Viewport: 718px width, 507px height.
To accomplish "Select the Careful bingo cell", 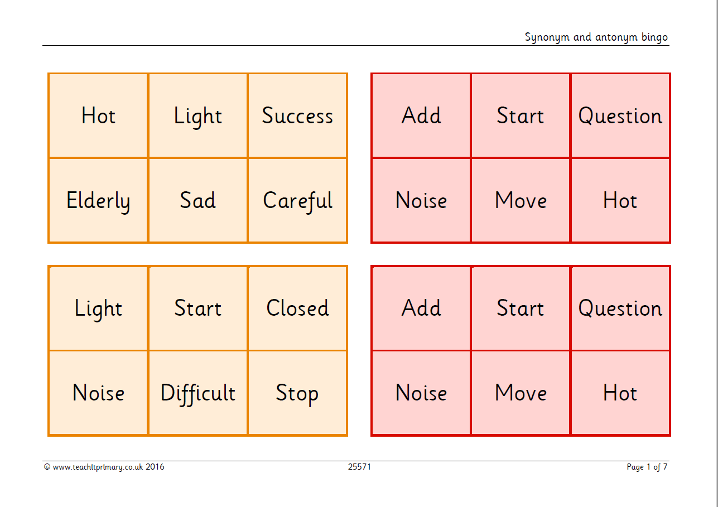I will (x=297, y=200).
